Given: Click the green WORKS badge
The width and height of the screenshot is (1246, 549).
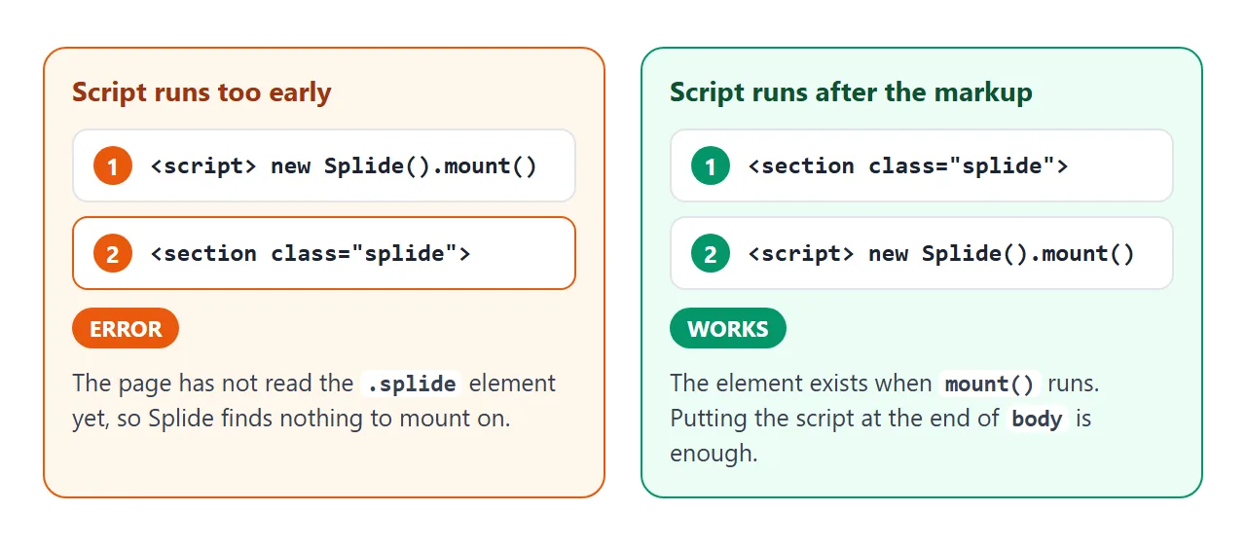Looking at the screenshot, I should pos(728,328).
